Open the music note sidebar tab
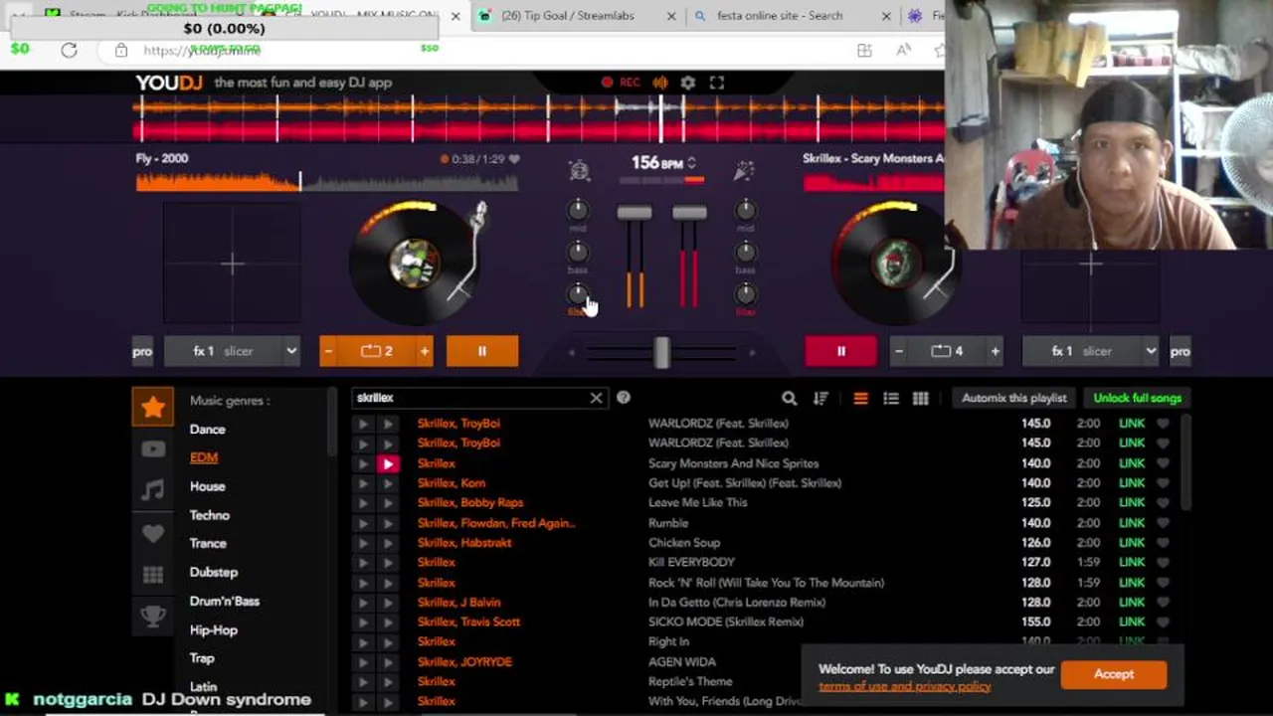Viewport: 1273px width, 716px height. [153, 490]
